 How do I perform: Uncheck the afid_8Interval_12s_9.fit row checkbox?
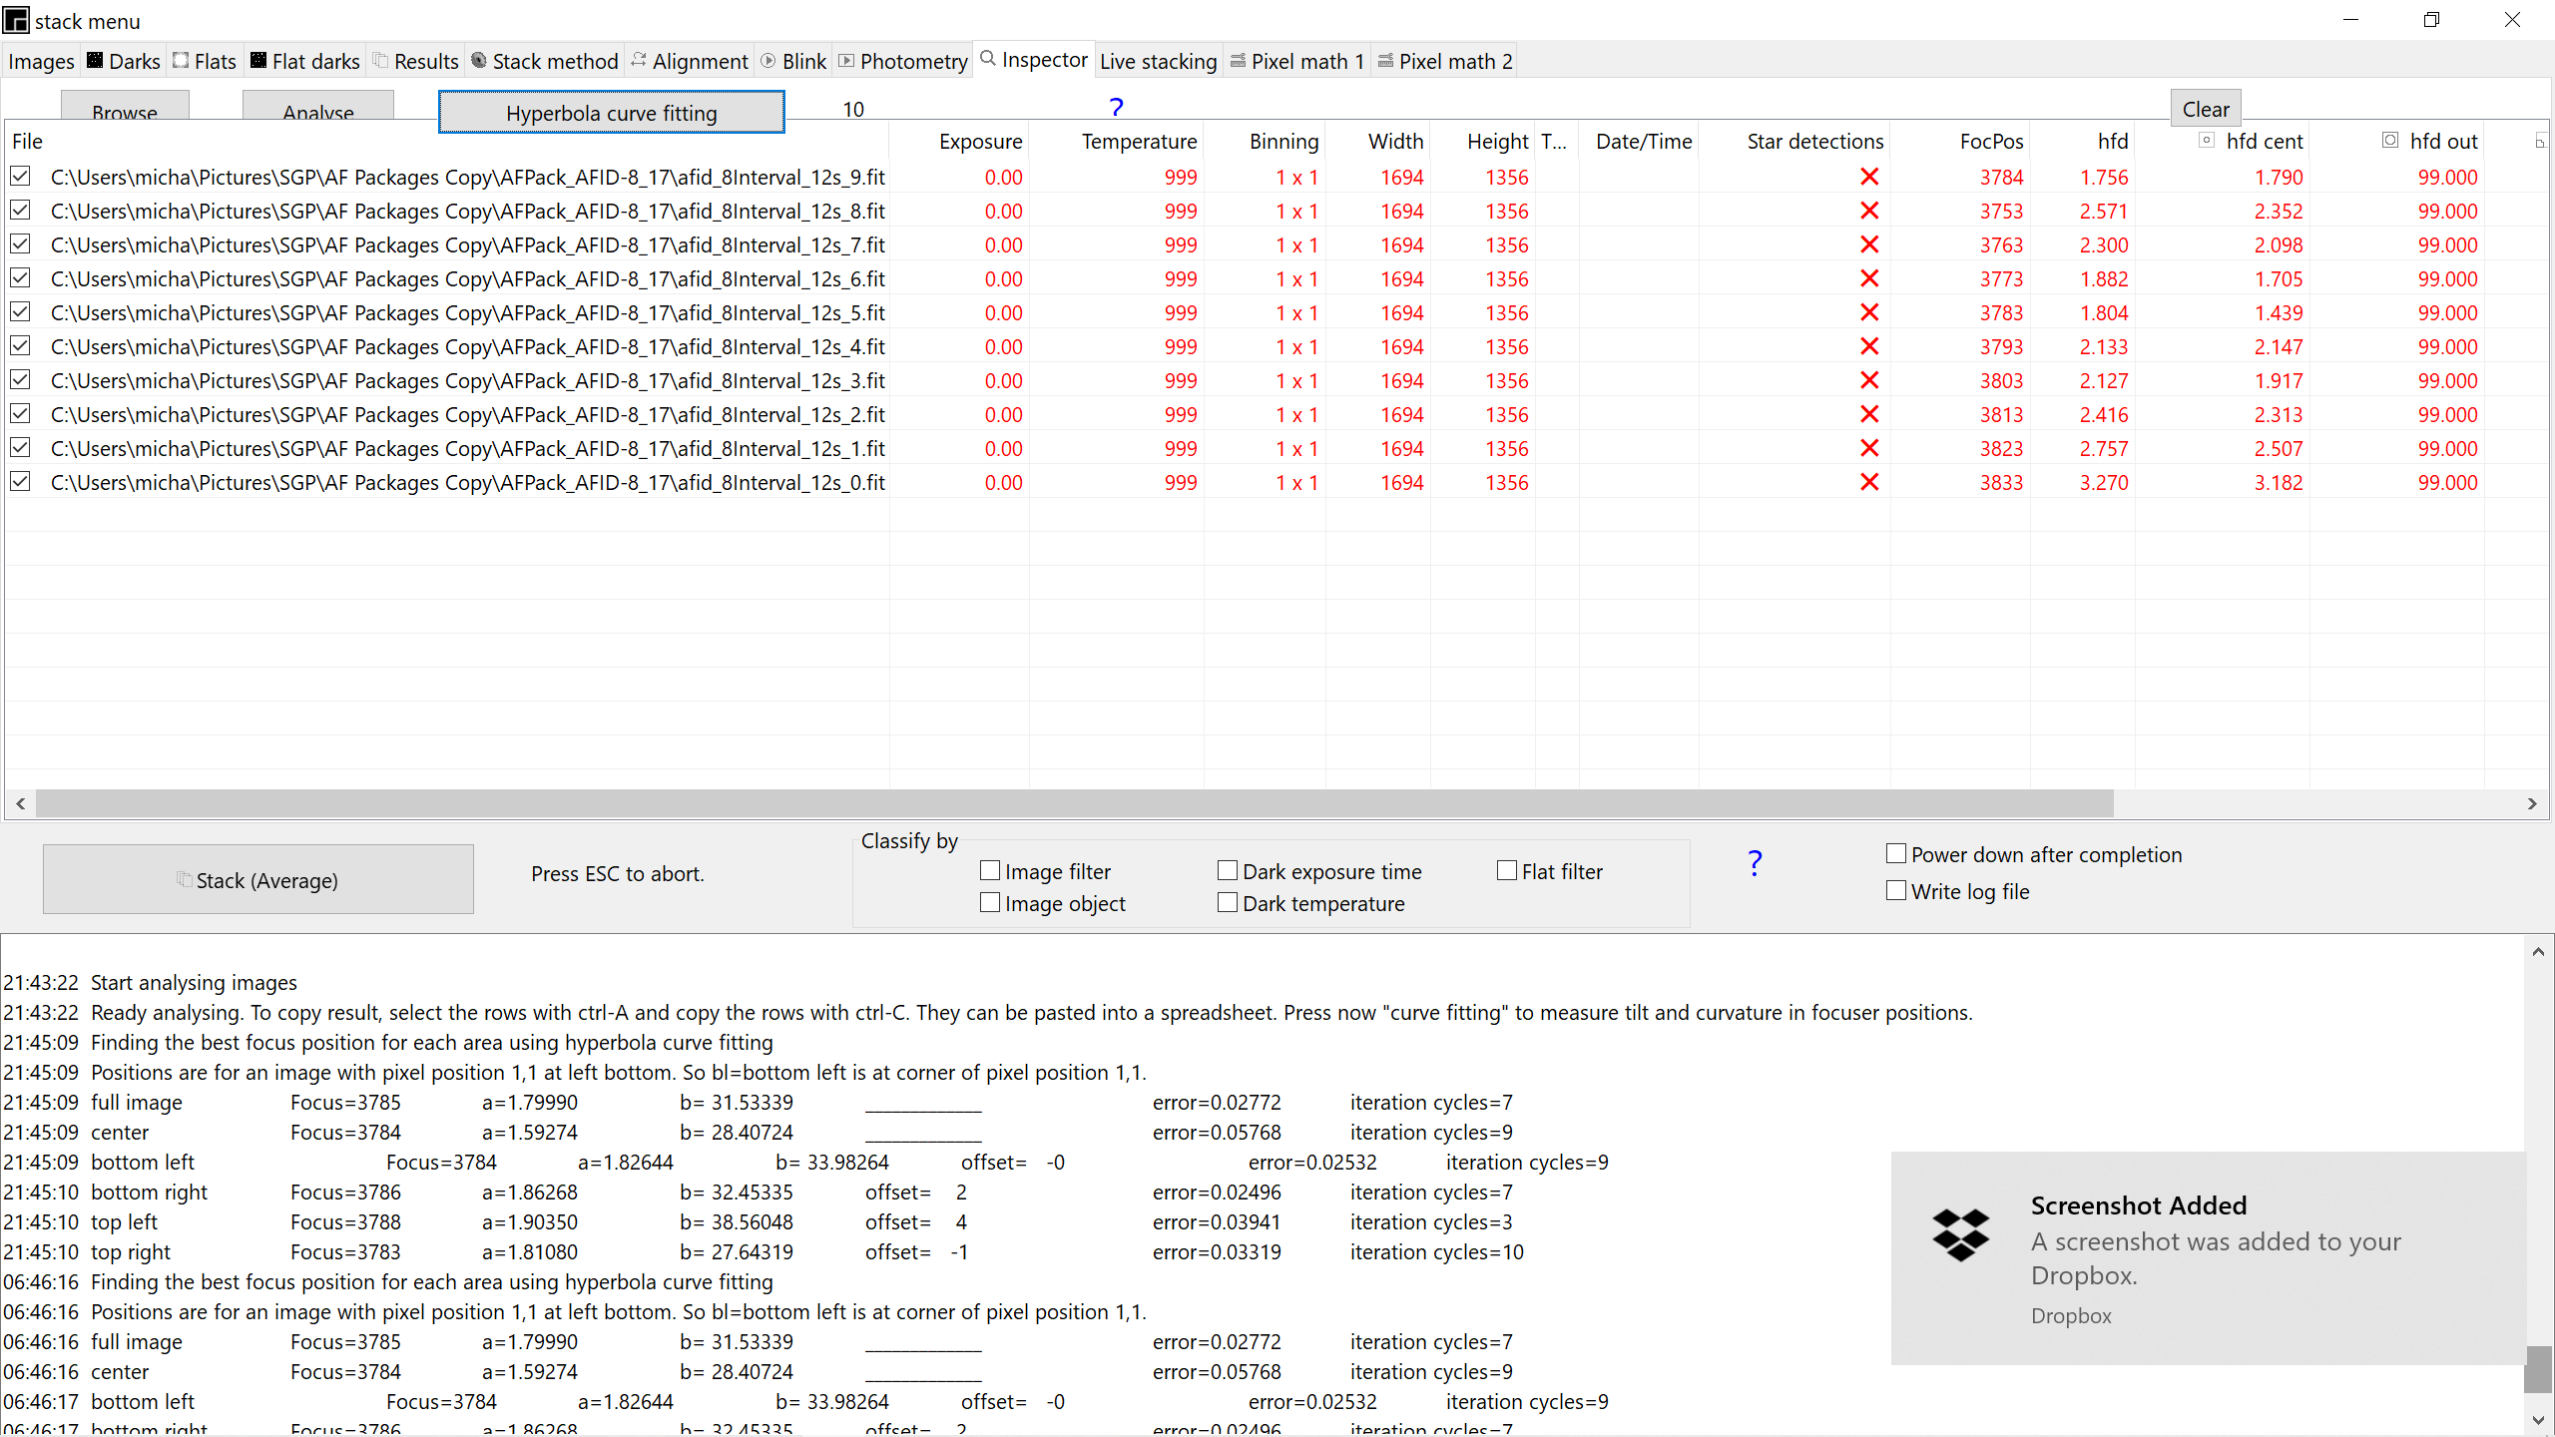pyautogui.click(x=20, y=177)
